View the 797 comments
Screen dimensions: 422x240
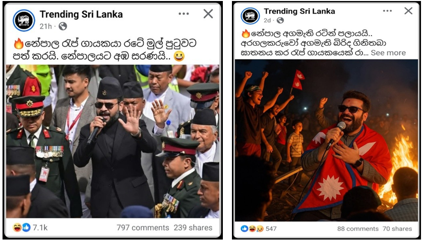[x=143, y=227]
